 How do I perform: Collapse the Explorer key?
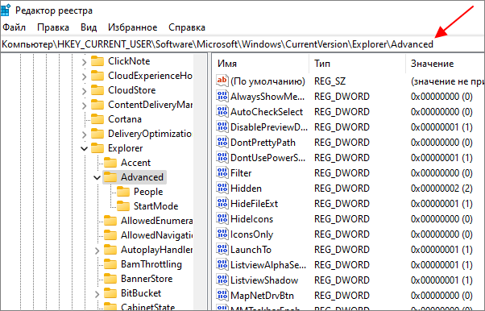(x=84, y=149)
